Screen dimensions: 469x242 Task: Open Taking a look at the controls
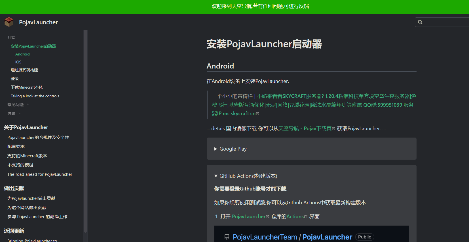(35, 96)
